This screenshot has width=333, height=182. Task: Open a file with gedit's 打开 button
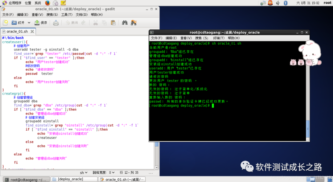[18, 23]
